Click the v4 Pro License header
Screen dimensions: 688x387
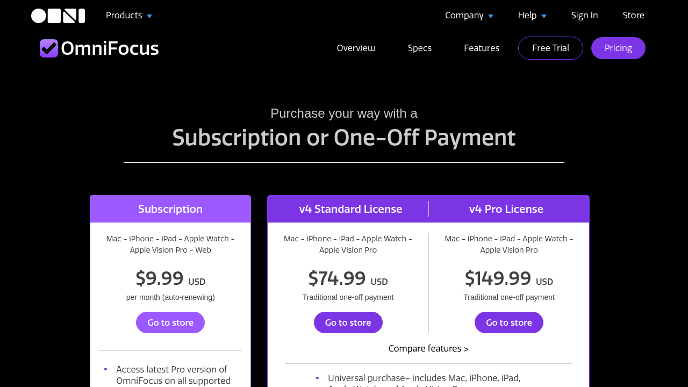tap(506, 209)
